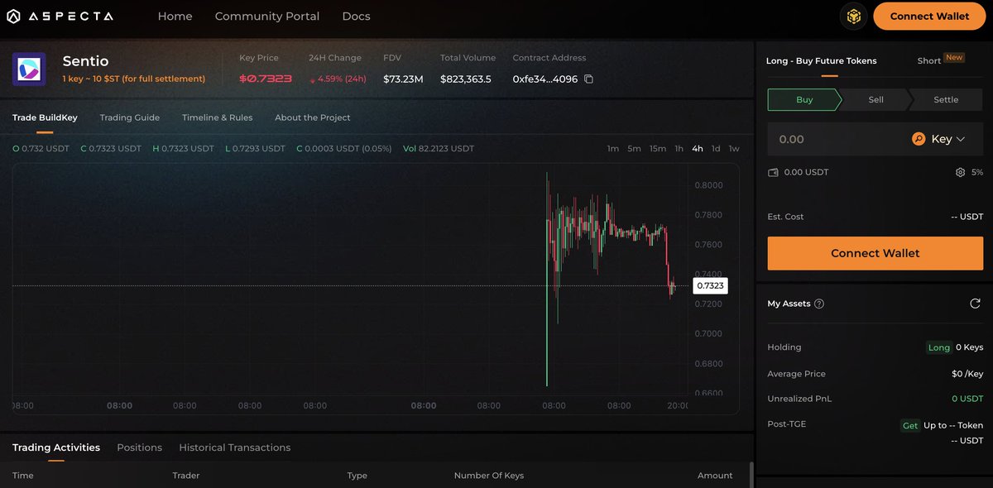993x488 pixels.
Task: Click header Connect Wallet button
Action: (x=929, y=16)
